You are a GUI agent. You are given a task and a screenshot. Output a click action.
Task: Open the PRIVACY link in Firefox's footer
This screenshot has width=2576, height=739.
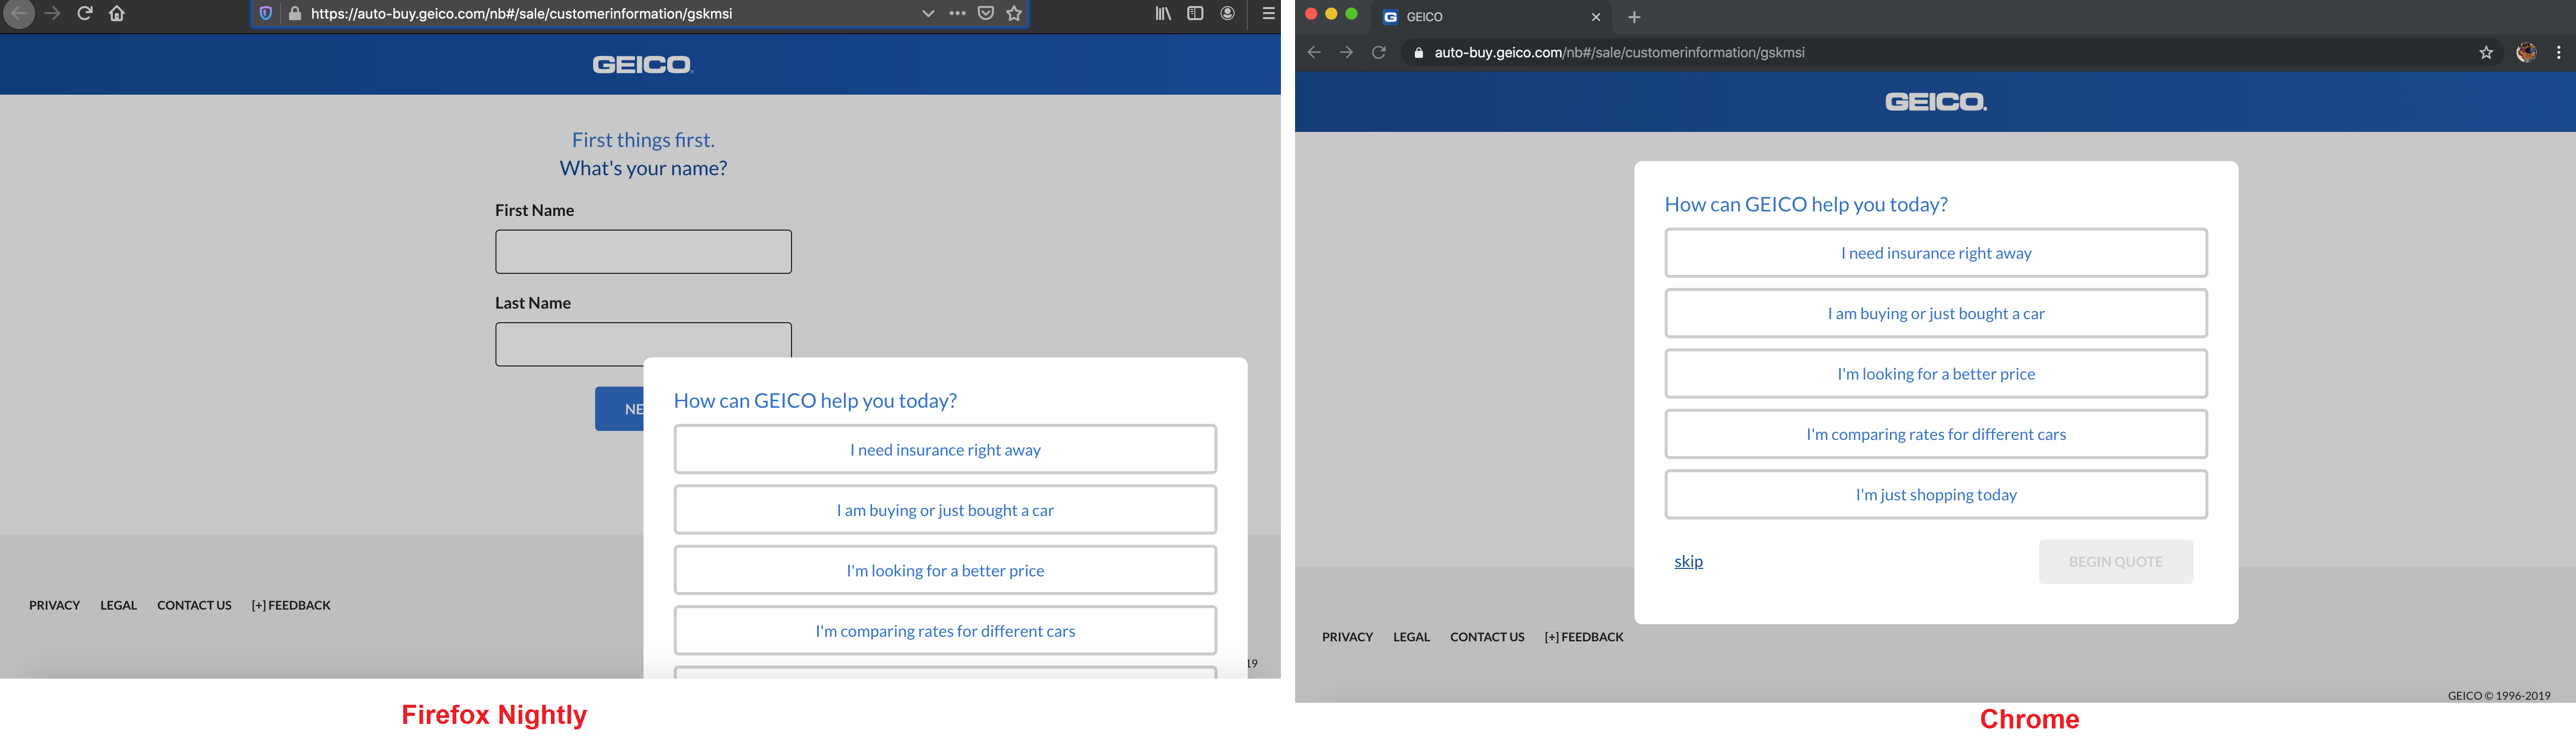pos(55,605)
